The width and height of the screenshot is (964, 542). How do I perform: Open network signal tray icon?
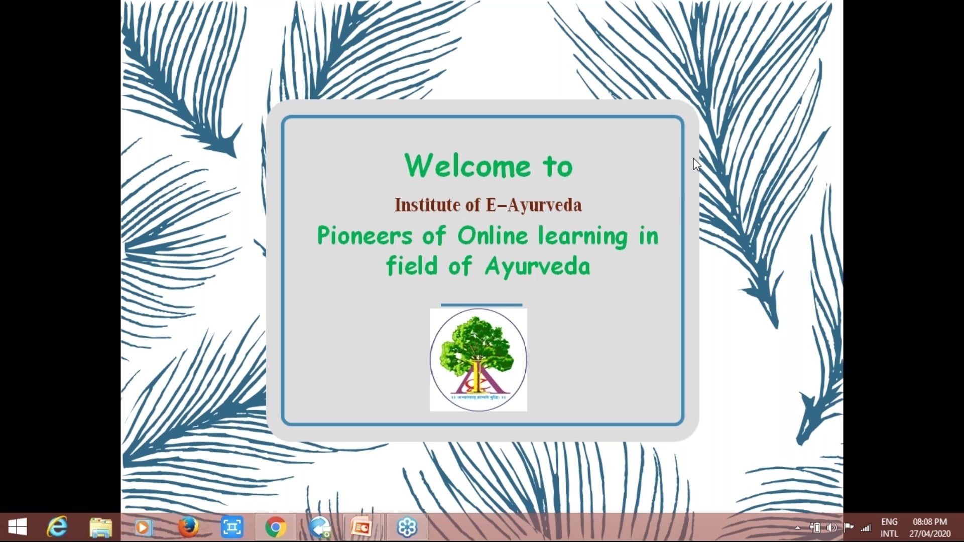pyautogui.click(x=866, y=527)
